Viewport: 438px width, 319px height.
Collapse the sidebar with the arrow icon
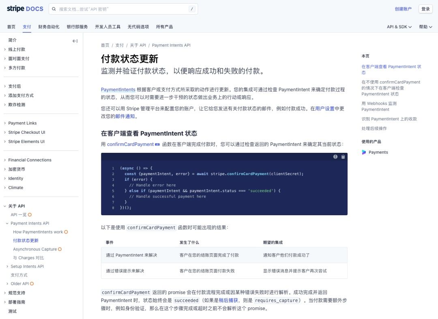click(x=75, y=41)
